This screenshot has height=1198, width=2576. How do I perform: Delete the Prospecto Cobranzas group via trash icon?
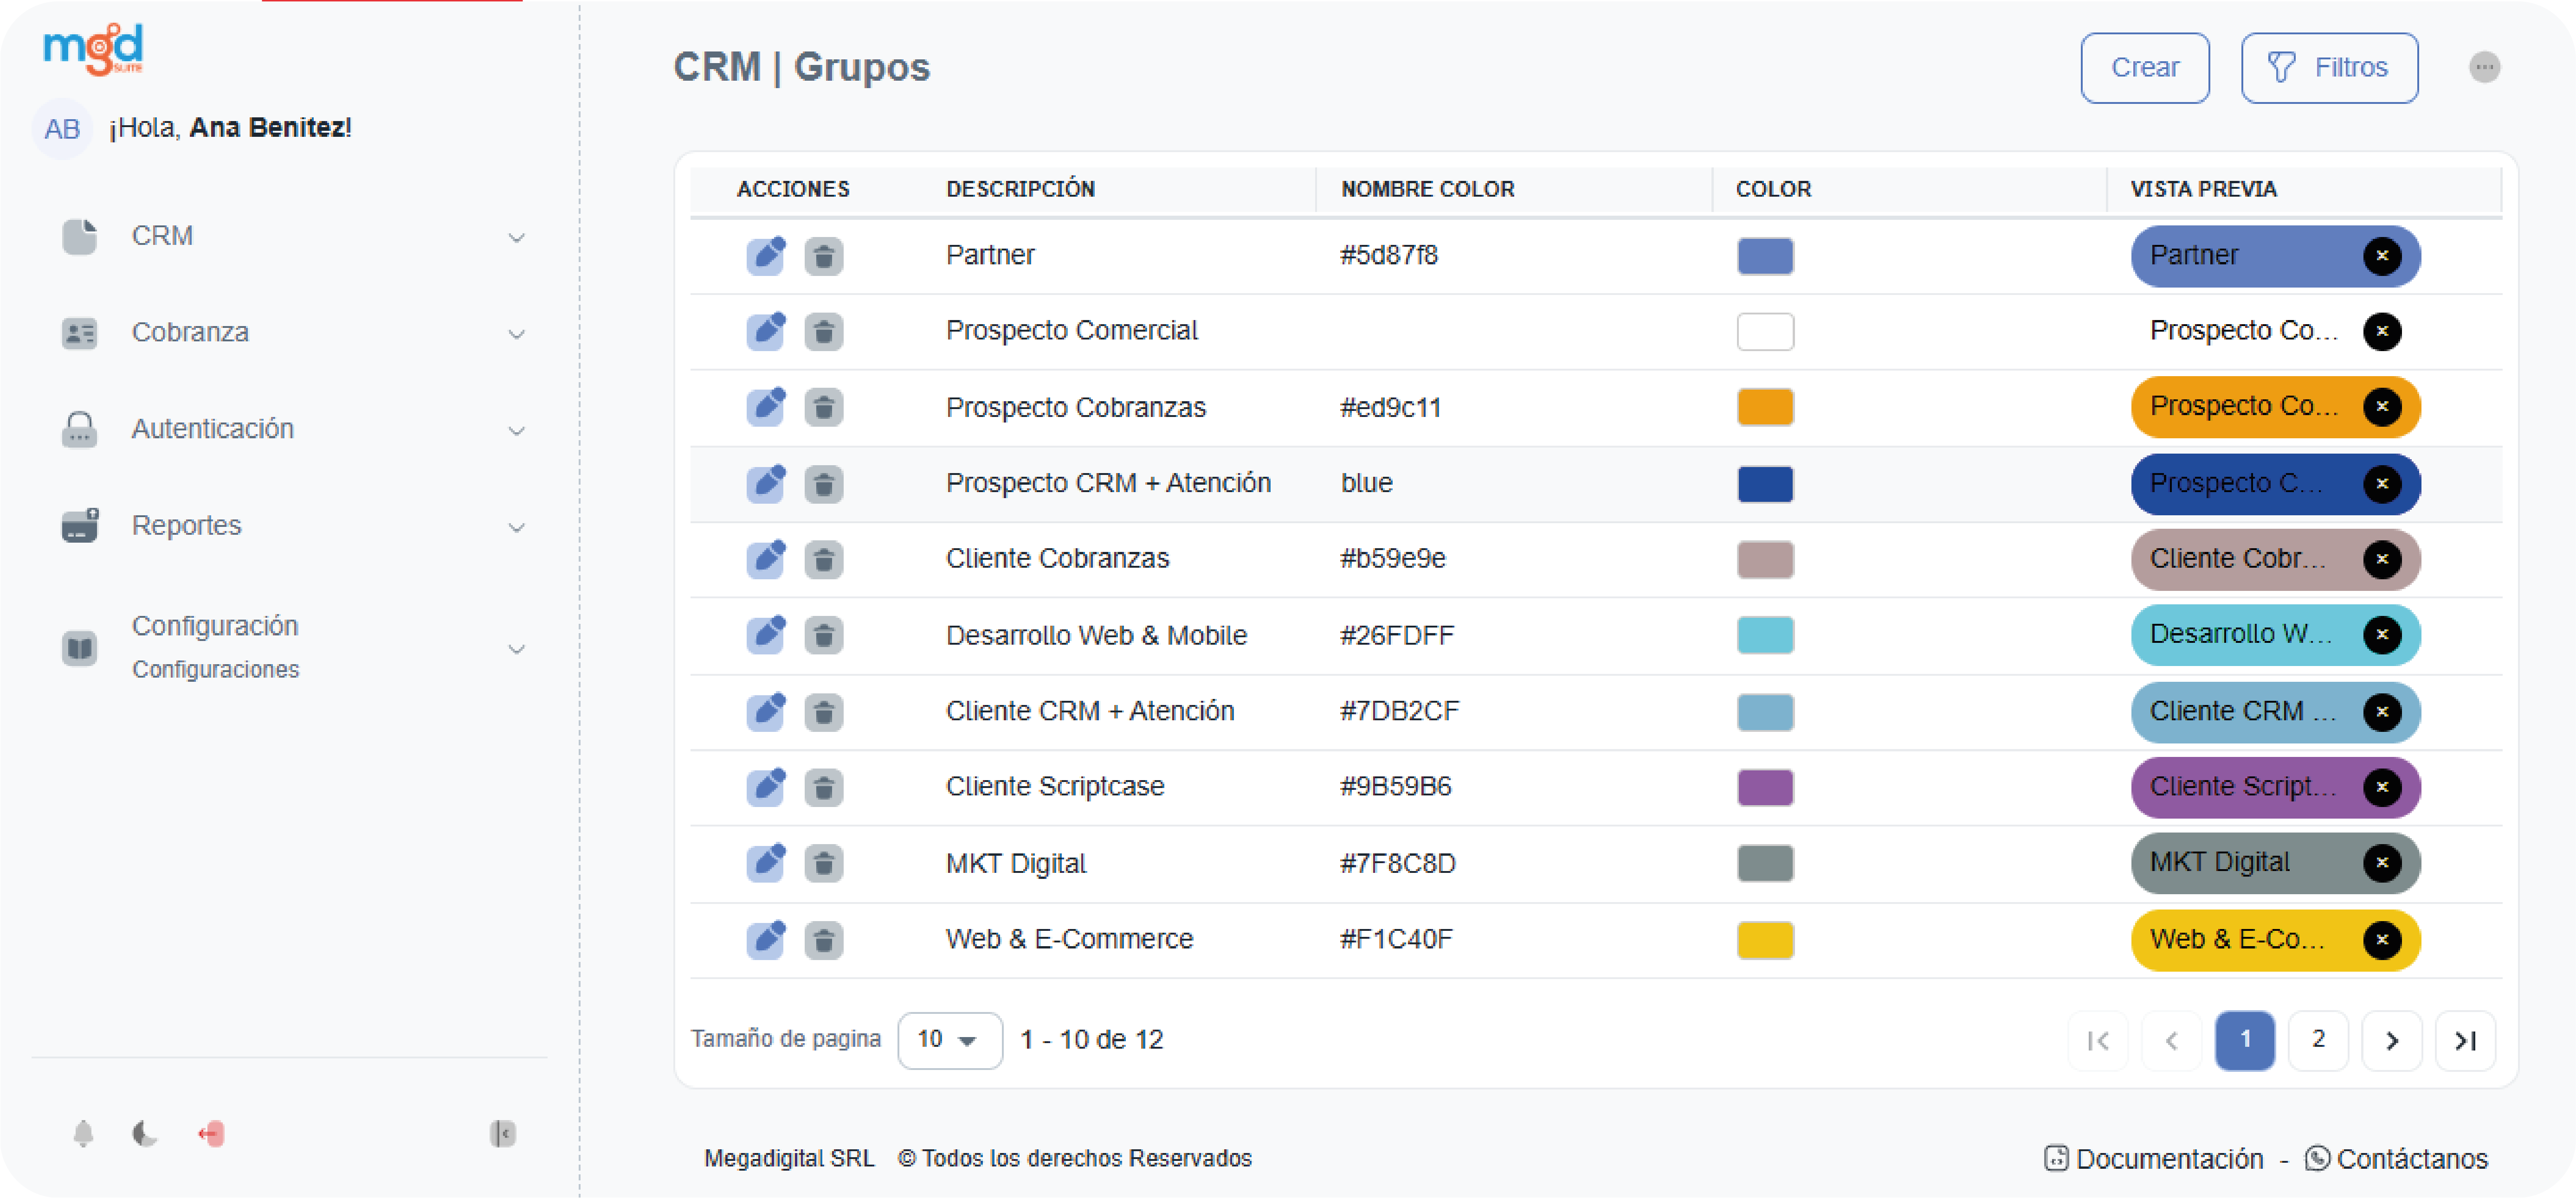click(x=824, y=408)
